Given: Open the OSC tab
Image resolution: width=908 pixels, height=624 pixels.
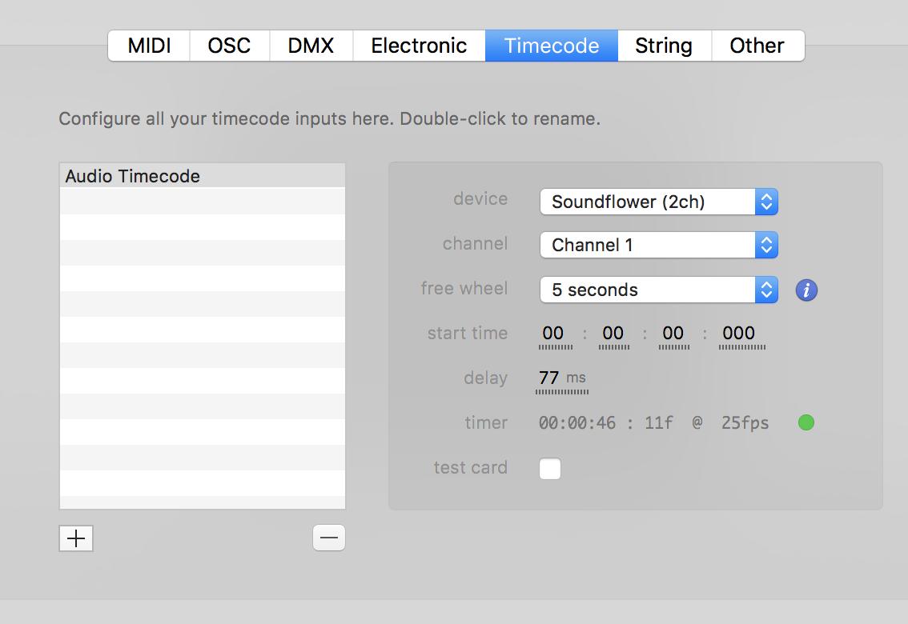Looking at the screenshot, I should tap(229, 46).
